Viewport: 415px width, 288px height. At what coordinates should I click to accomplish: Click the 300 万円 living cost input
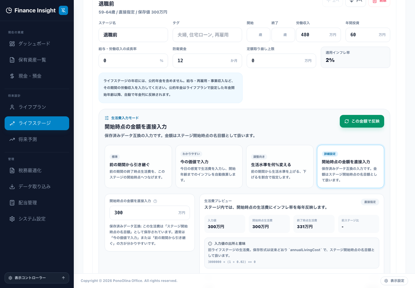(x=150, y=213)
